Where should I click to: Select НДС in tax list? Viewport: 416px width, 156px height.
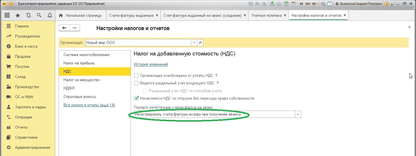coord(95,71)
